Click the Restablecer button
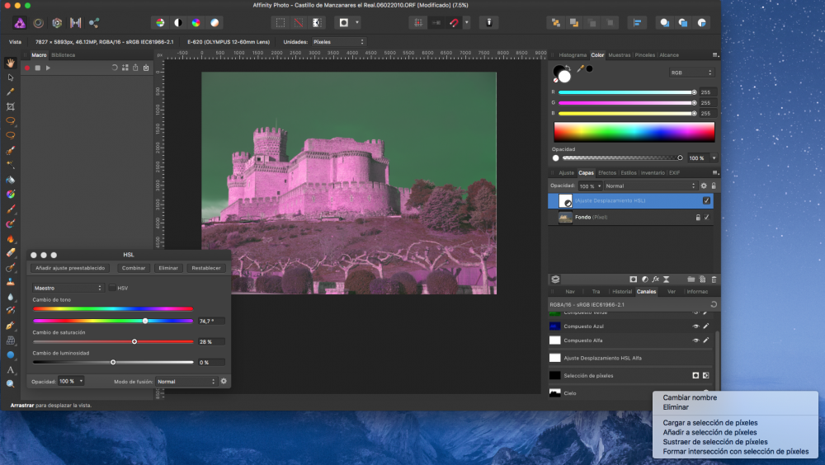825x465 pixels. coord(205,268)
